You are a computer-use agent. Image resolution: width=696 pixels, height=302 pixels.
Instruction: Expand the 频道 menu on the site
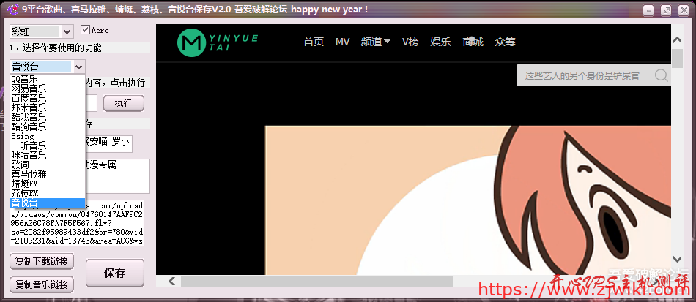point(375,42)
